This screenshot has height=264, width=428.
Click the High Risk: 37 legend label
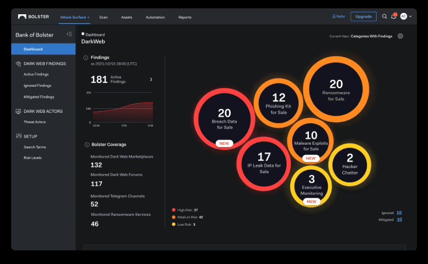click(187, 210)
